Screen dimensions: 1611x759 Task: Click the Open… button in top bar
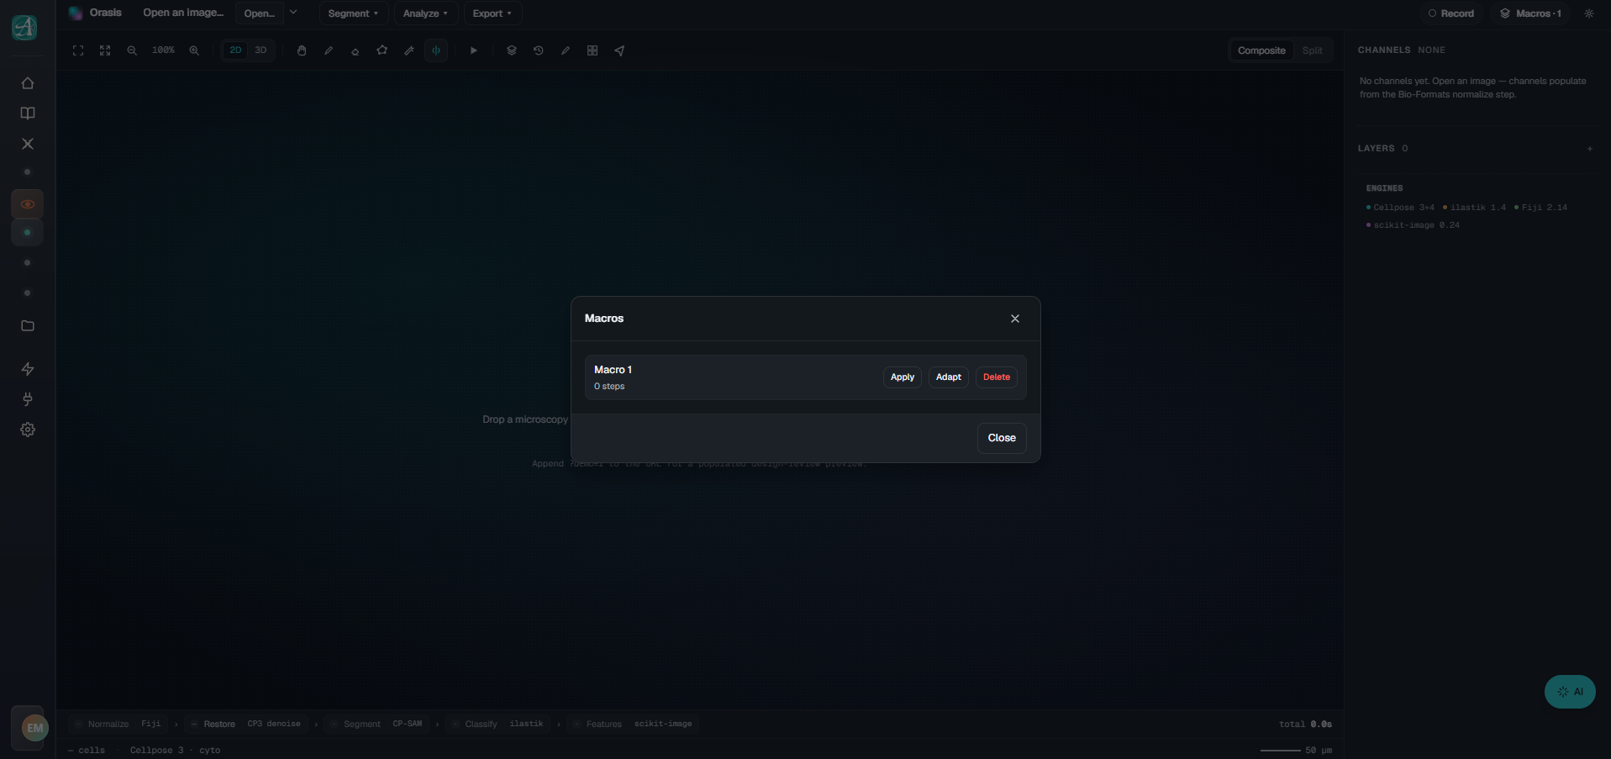(260, 13)
